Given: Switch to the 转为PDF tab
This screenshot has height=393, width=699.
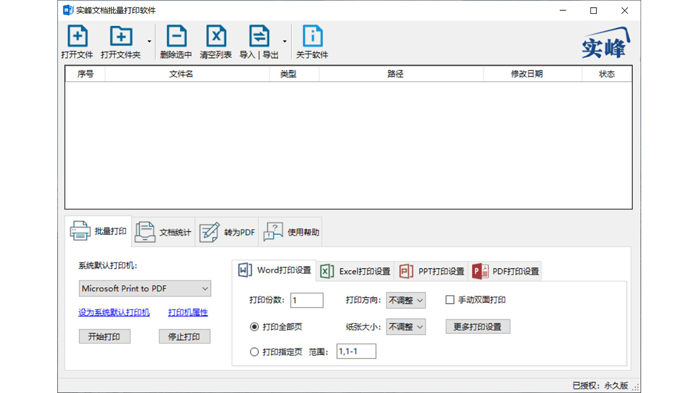Looking at the screenshot, I should (227, 231).
